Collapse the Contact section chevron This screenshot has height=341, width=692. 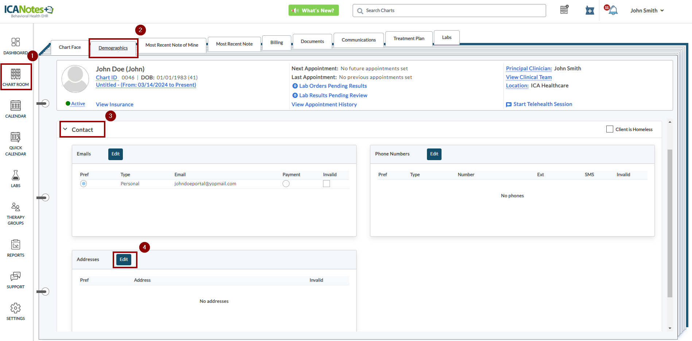(65, 129)
